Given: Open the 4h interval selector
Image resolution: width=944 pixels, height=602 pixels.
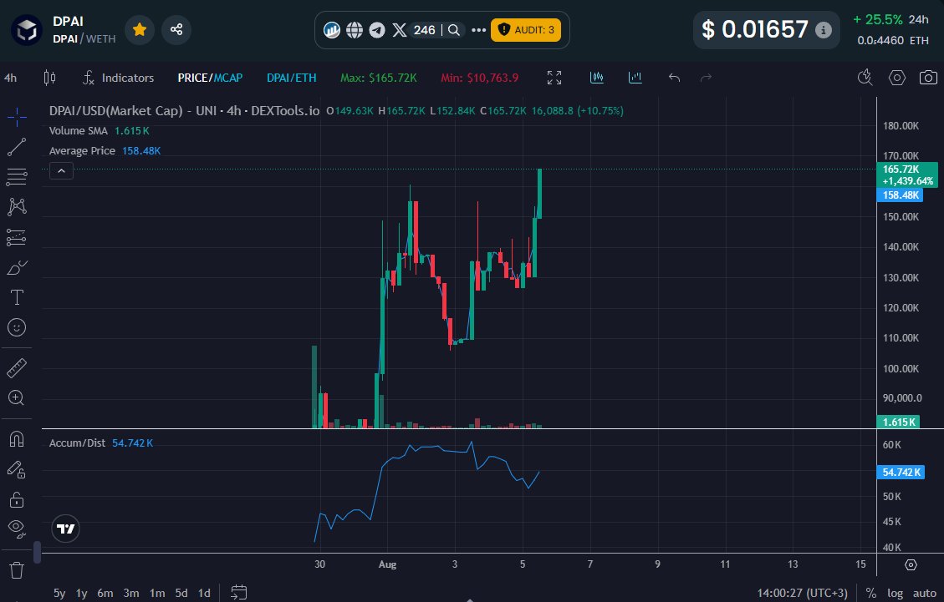Looking at the screenshot, I should (x=11, y=78).
